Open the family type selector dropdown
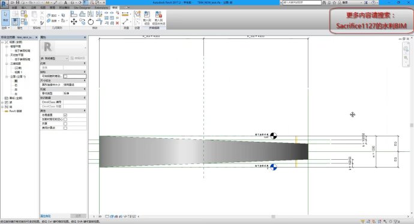This screenshot has height=224, width=414. point(55,58)
